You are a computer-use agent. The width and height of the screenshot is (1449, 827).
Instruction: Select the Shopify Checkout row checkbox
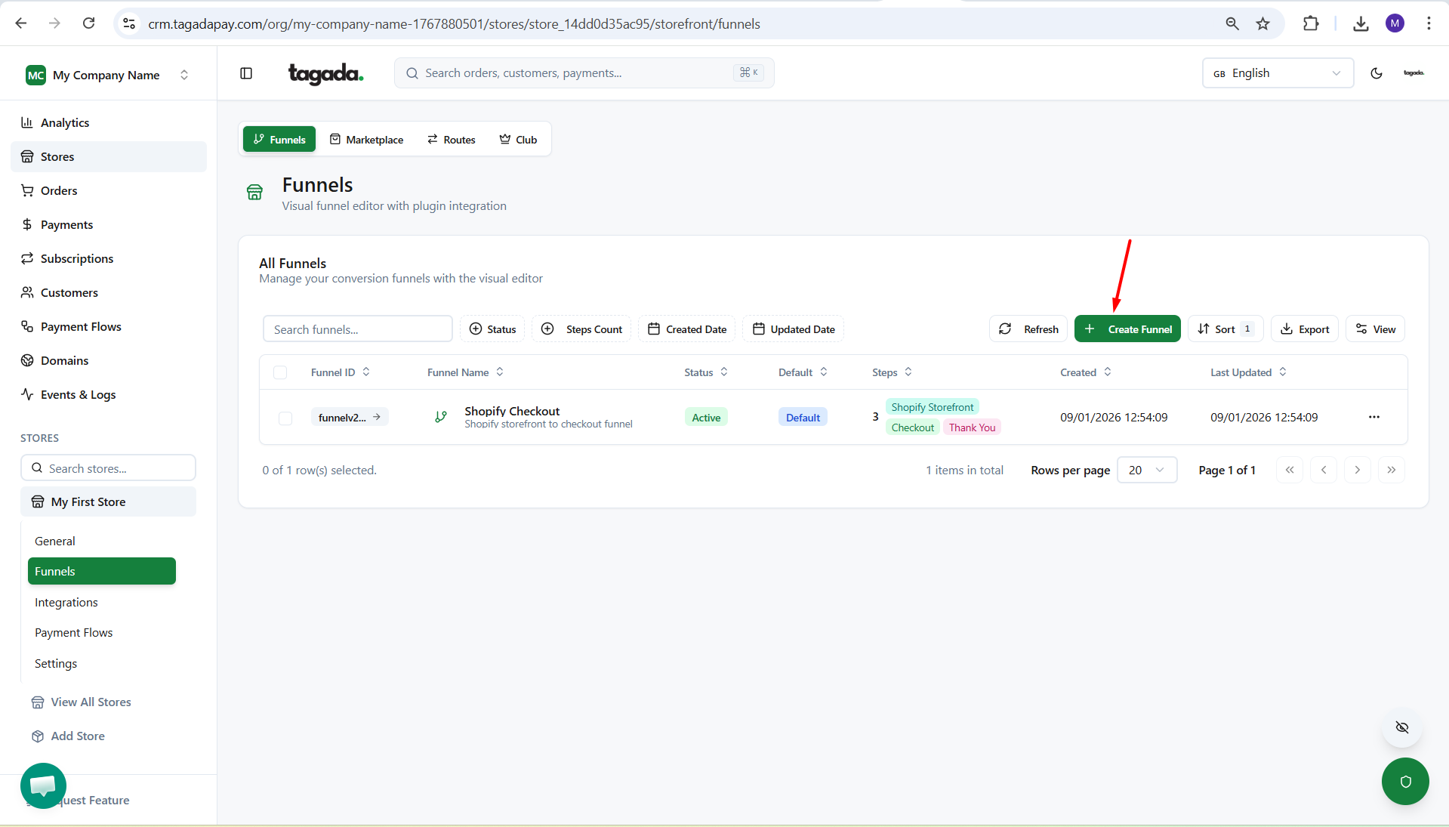tap(285, 418)
